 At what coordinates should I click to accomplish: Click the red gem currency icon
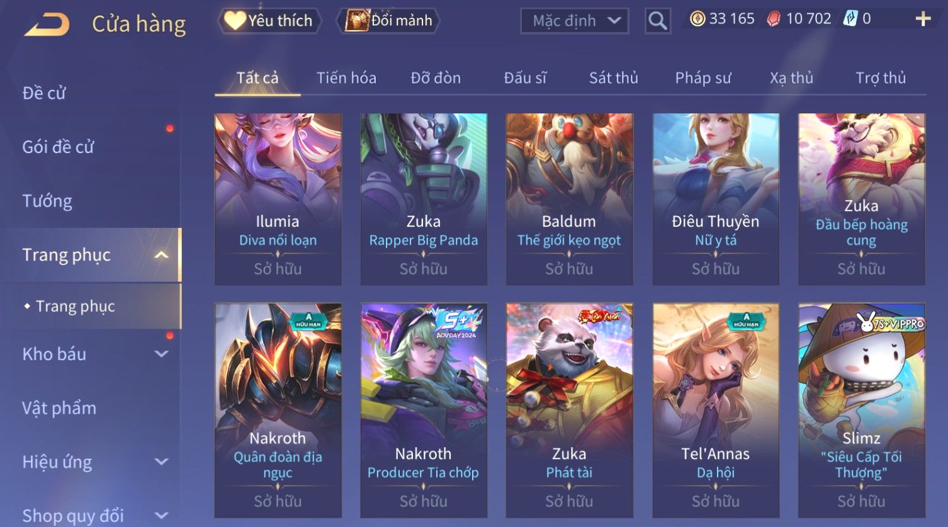click(x=774, y=19)
